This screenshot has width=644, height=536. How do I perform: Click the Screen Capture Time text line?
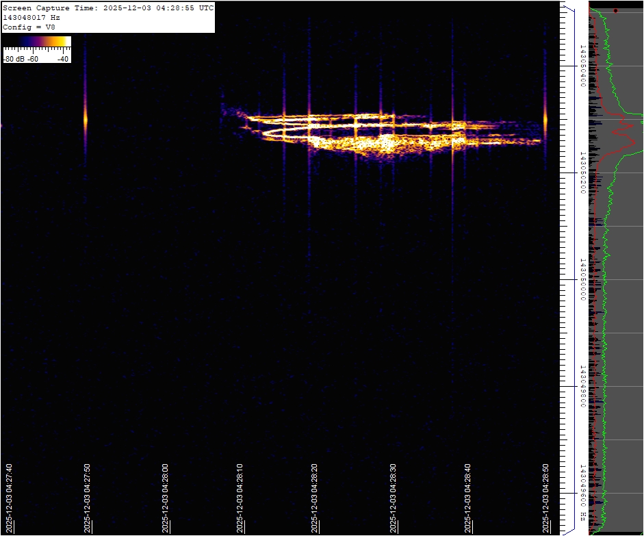108,8
